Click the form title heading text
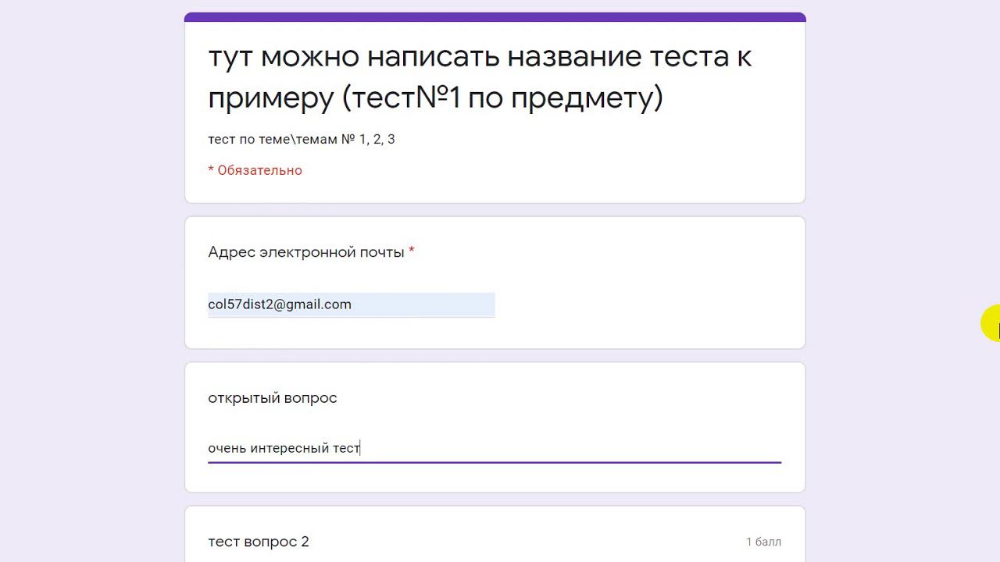Screen dimensions: 1000x562 [479, 77]
